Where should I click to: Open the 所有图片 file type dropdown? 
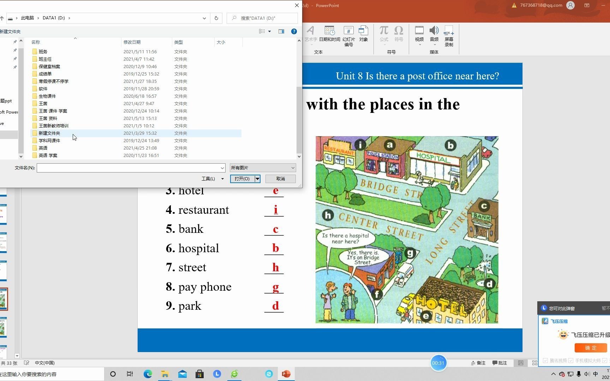coord(263,168)
